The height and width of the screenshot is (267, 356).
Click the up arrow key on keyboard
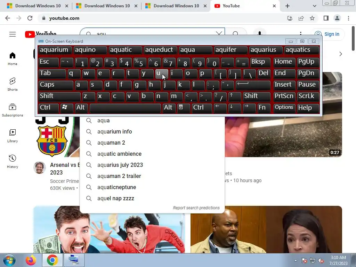[235, 97]
